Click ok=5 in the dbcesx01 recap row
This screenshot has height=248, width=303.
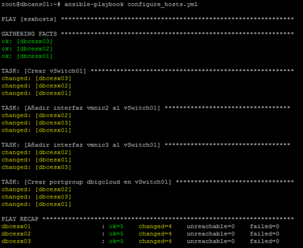pyautogui.click(x=116, y=226)
